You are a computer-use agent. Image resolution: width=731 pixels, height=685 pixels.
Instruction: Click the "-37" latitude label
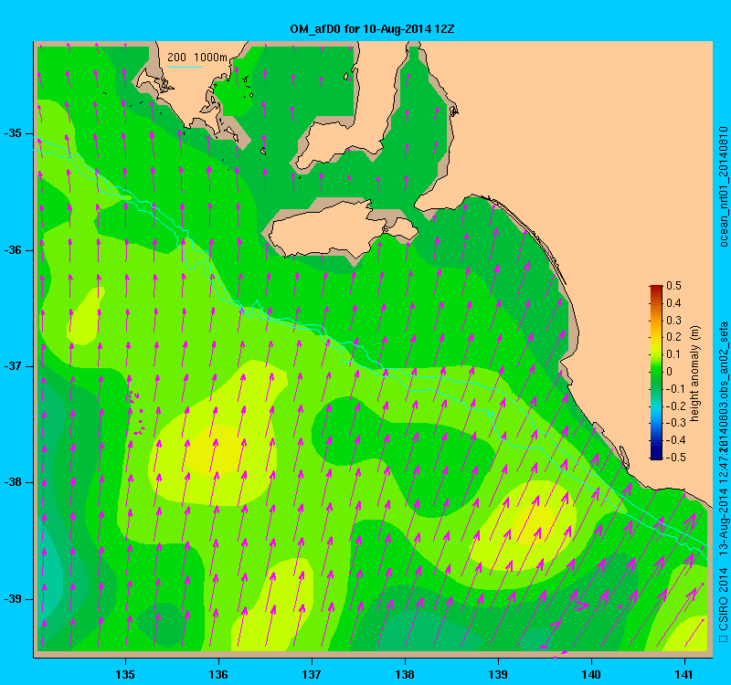[x=13, y=366]
